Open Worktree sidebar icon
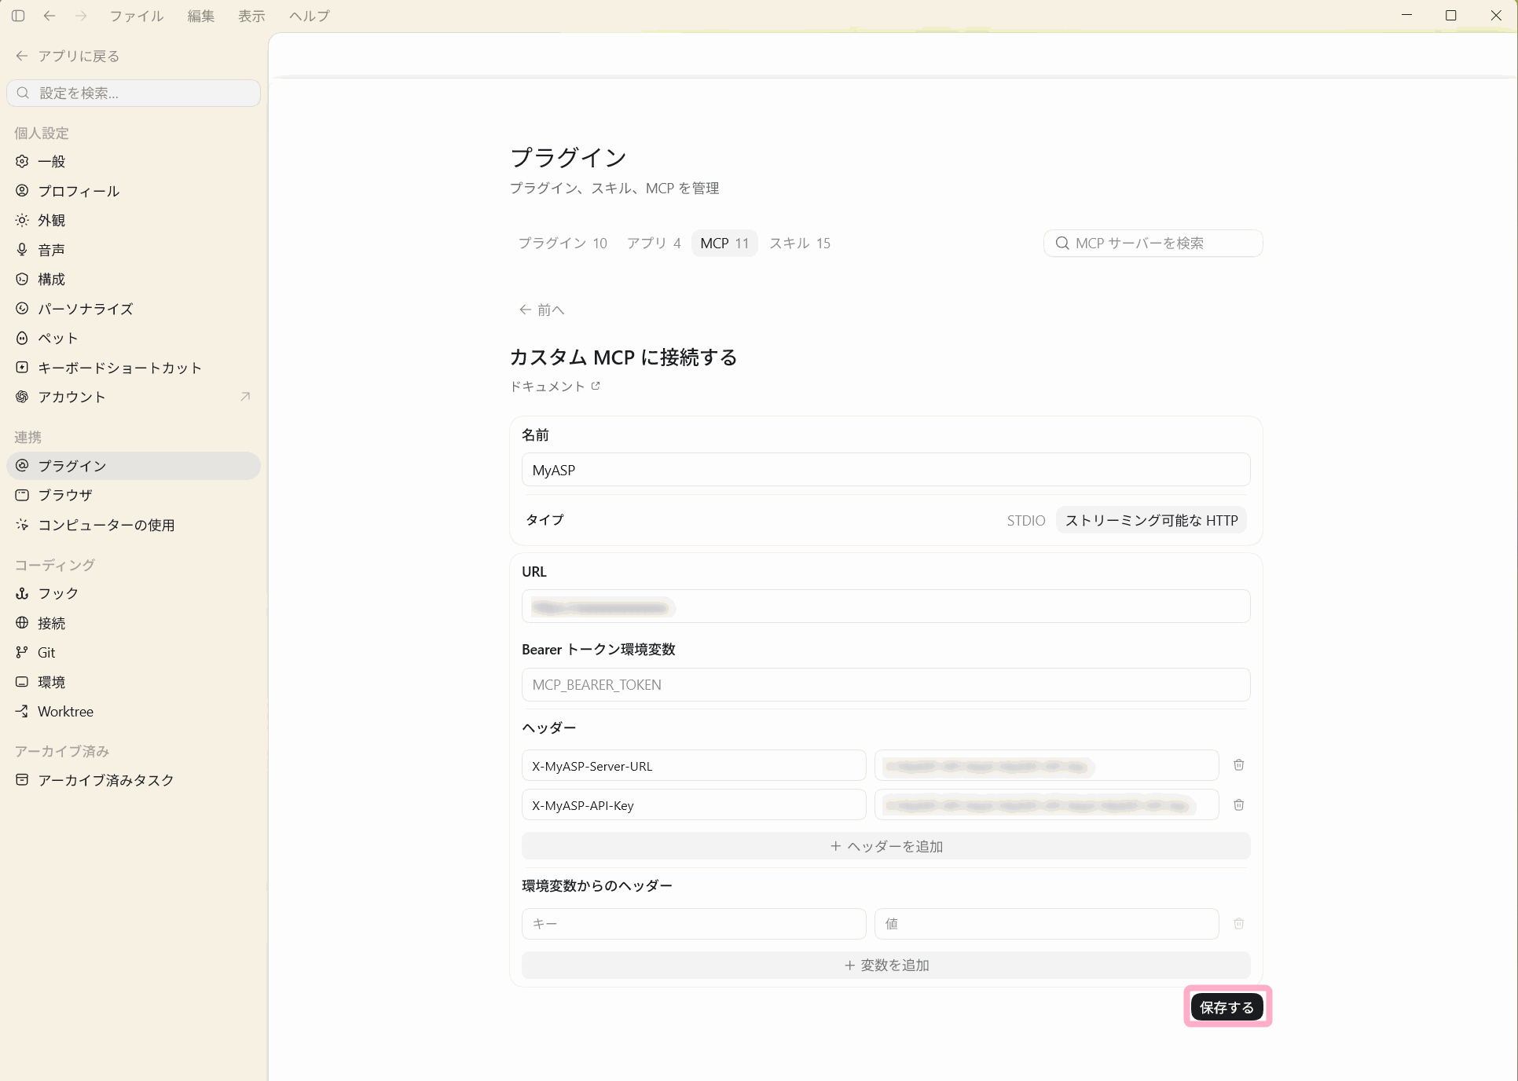 [x=22, y=711]
